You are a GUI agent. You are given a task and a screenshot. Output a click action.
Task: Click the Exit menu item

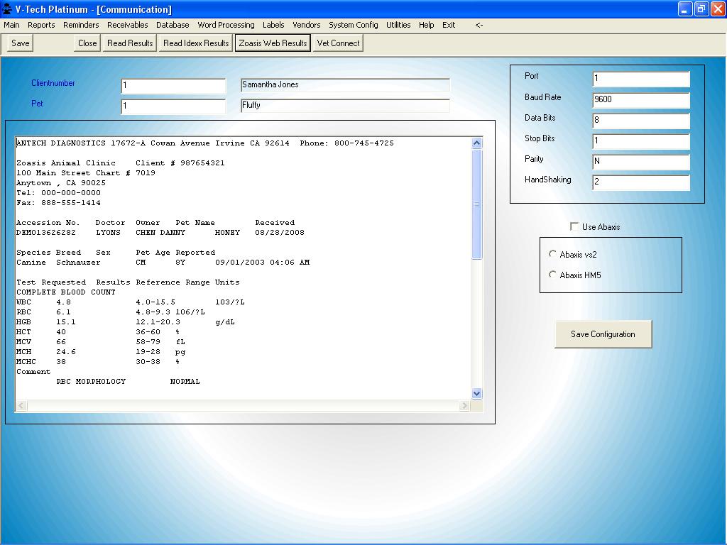(x=449, y=25)
